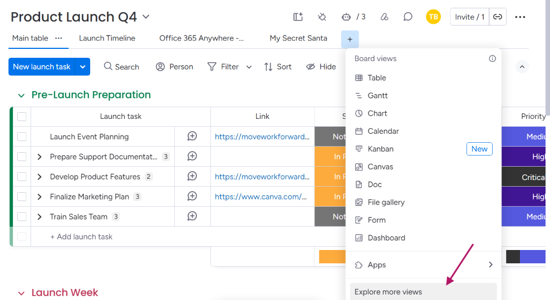This screenshot has width=550, height=300.
Task: Click the integrations plug icon
Action: pos(322,17)
